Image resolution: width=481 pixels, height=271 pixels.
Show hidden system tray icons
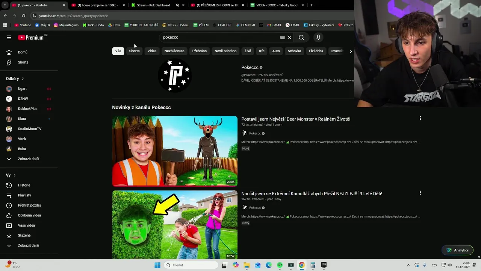coord(408,265)
